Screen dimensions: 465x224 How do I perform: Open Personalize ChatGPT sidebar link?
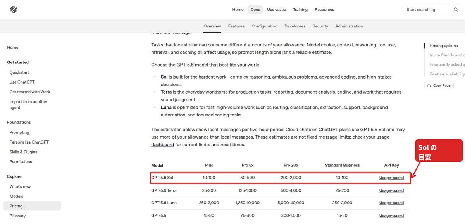[29, 142]
